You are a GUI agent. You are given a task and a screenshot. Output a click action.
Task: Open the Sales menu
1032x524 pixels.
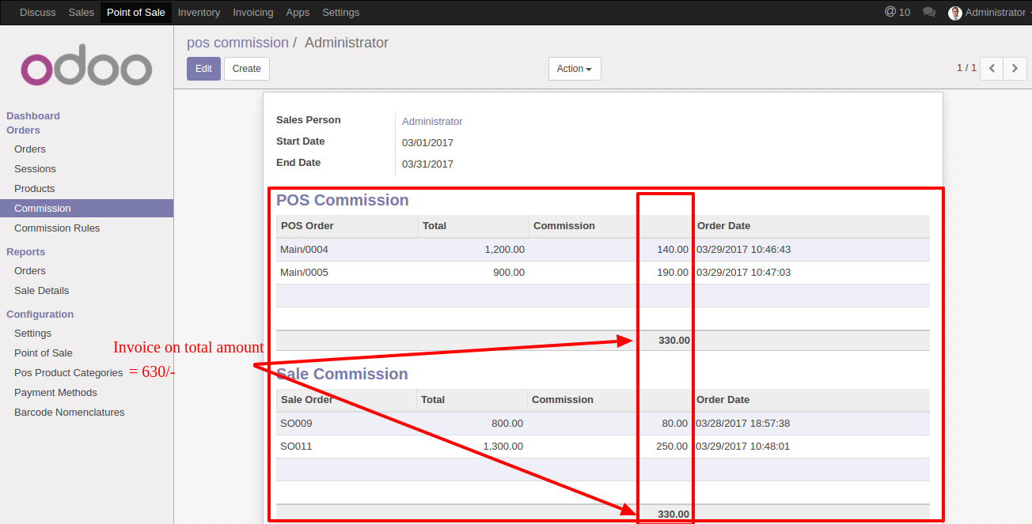click(x=82, y=13)
